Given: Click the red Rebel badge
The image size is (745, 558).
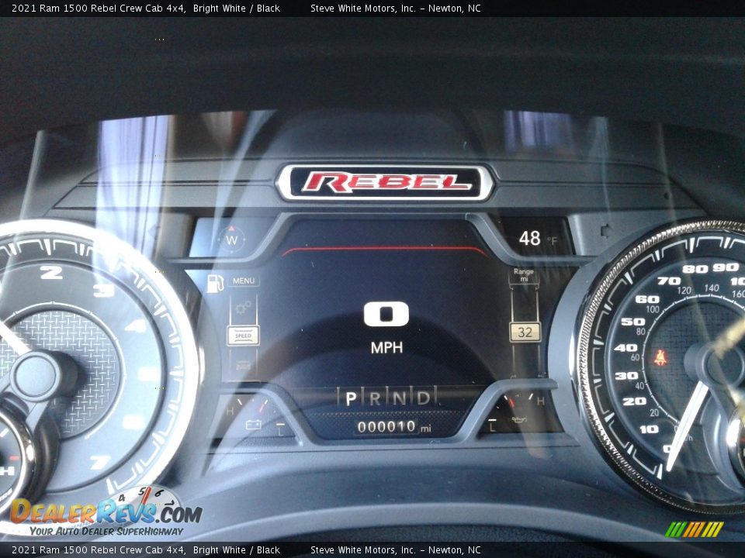Looking at the screenshot, I should (386, 183).
